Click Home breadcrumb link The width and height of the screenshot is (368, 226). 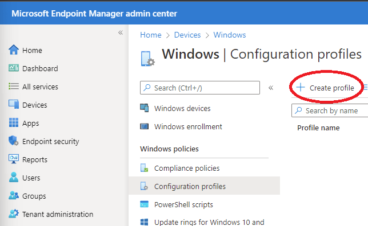(x=151, y=35)
